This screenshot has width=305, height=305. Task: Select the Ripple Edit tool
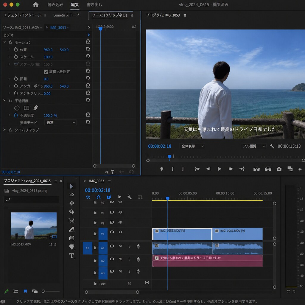coord(71,203)
